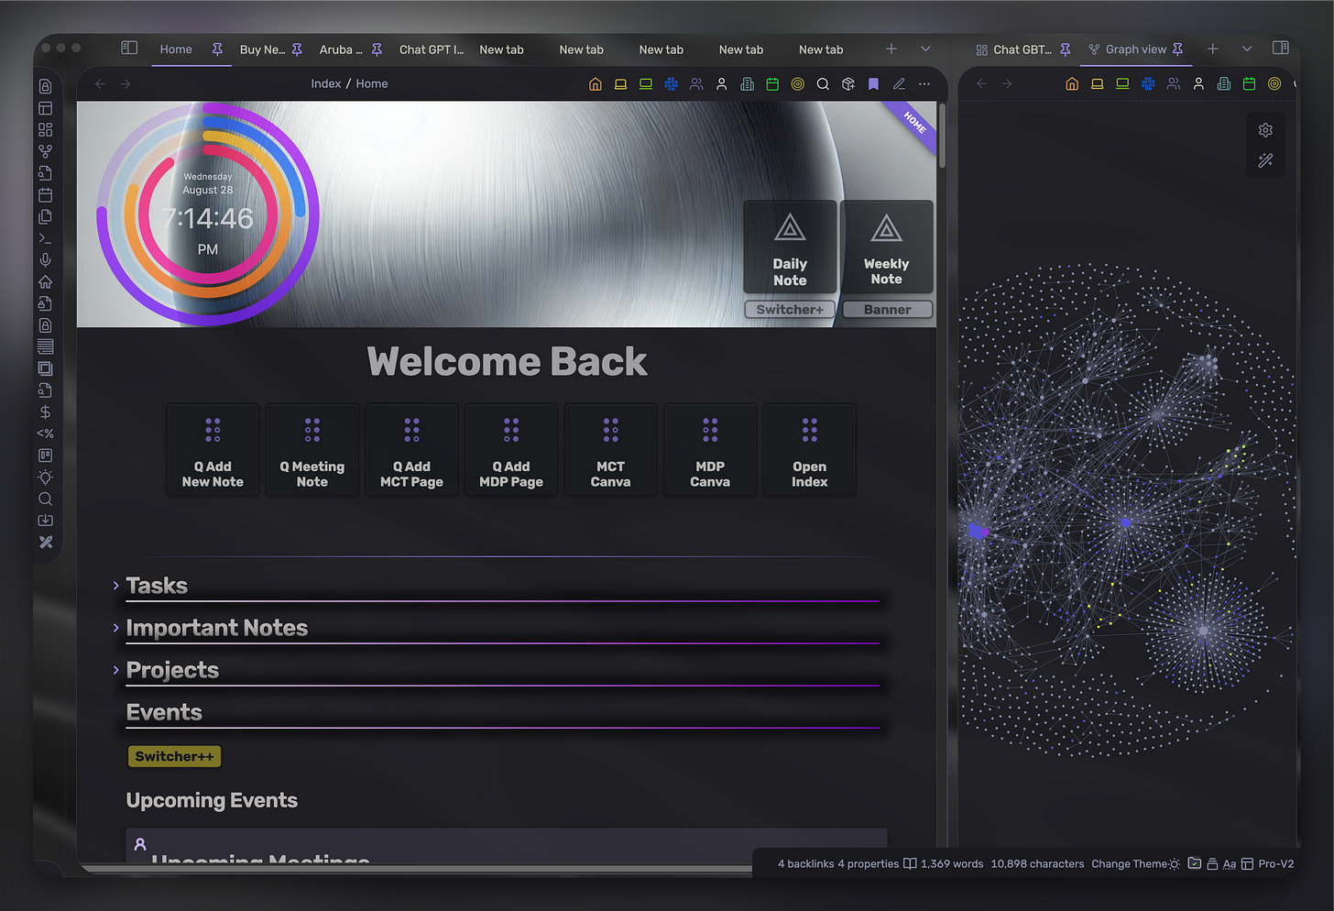Toggle the left sidebar panel
Screen dimensions: 1334x911
pos(129,48)
